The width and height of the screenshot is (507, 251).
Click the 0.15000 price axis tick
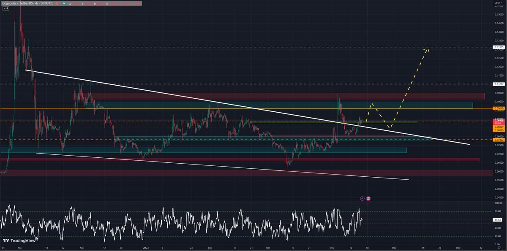pyautogui.click(x=499, y=14)
